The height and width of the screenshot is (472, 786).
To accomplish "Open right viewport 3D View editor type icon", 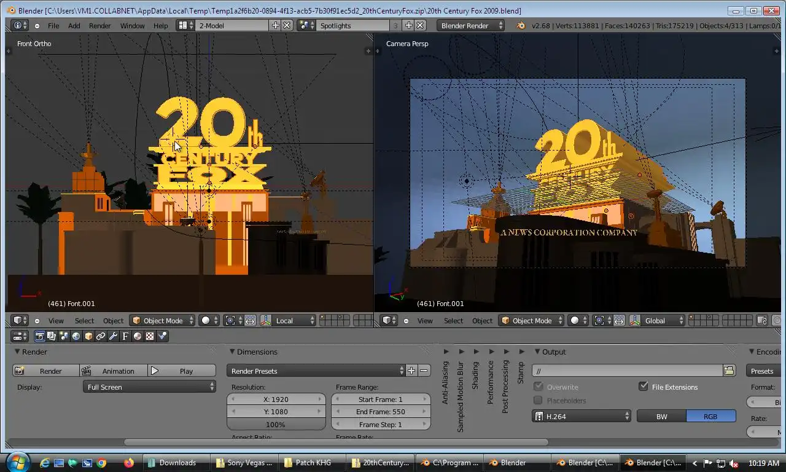I will pyautogui.click(x=389, y=320).
